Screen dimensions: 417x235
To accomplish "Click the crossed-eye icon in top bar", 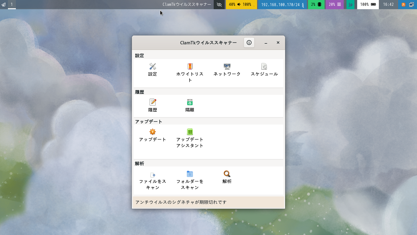I will (219, 5).
